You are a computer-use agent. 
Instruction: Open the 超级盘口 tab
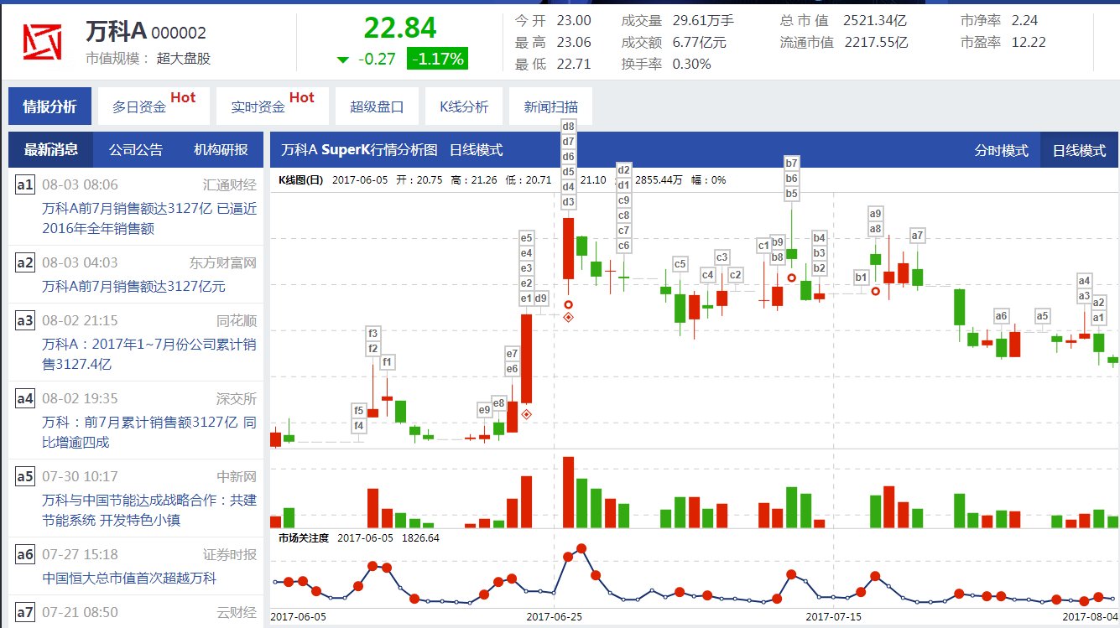click(x=377, y=106)
